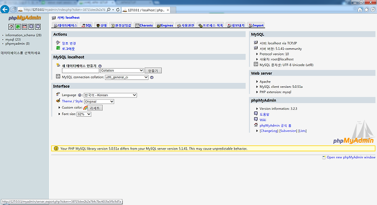
Task: Open browser settings with the gear icon
Action: click(x=373, y=9)
